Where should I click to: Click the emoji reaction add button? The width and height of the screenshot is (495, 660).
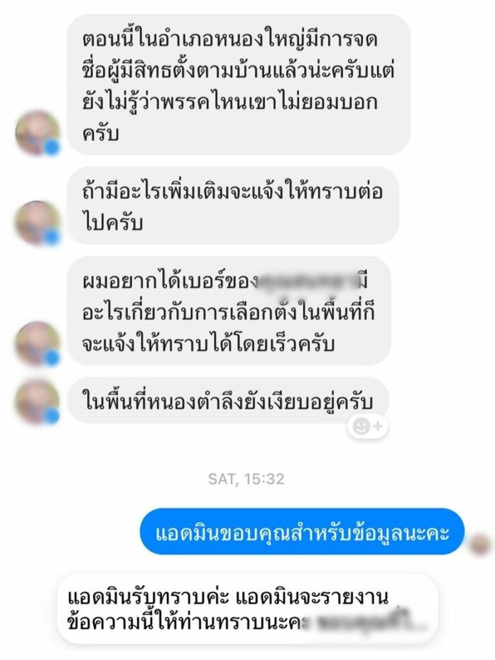(368, 427)
